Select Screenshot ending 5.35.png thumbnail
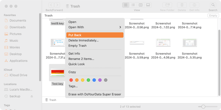Image resolution: width=221 pixels, height=110 pixels. 190,42
